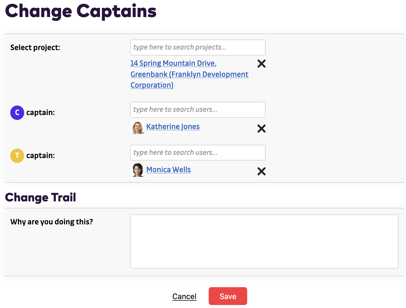Click the "Why are you doing this?" label
The height and width of the screenshot is (308, 406).
pyautogui.click(x=51, y=222)
